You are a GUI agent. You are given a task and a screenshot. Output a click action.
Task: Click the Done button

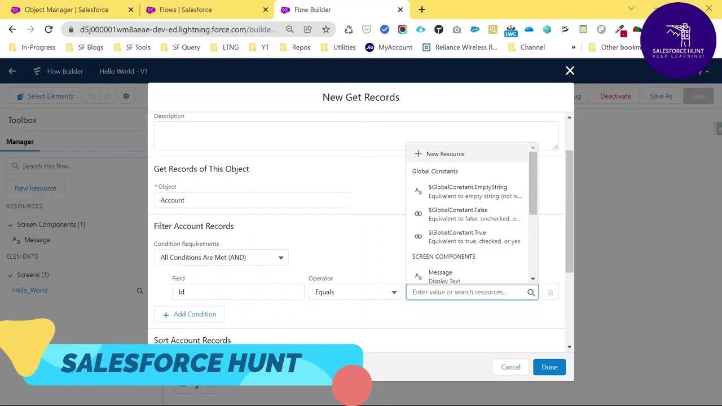549,367
